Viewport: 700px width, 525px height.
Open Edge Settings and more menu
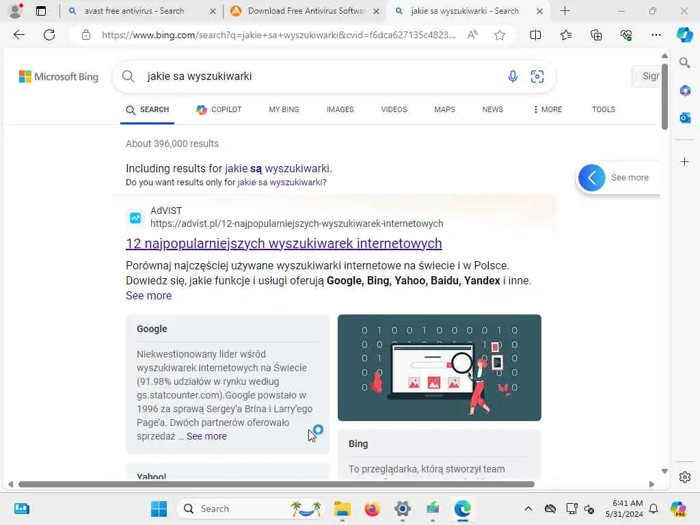pos(656,35)
